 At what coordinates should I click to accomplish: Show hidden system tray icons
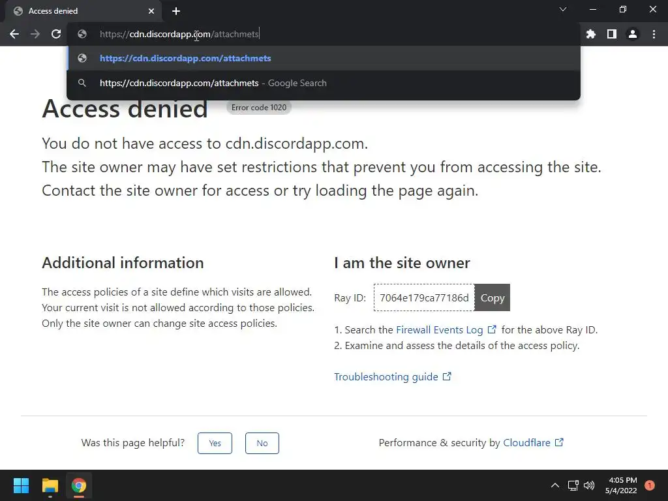554,485
